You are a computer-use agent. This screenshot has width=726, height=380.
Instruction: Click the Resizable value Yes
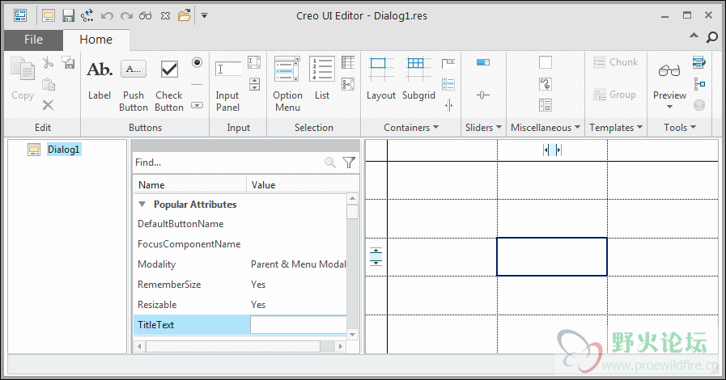click(x=258, y=305)
